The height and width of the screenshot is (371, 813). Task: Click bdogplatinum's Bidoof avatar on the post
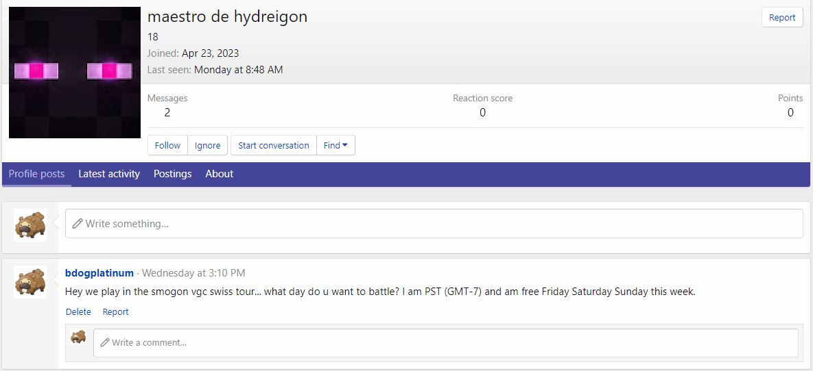30,281
